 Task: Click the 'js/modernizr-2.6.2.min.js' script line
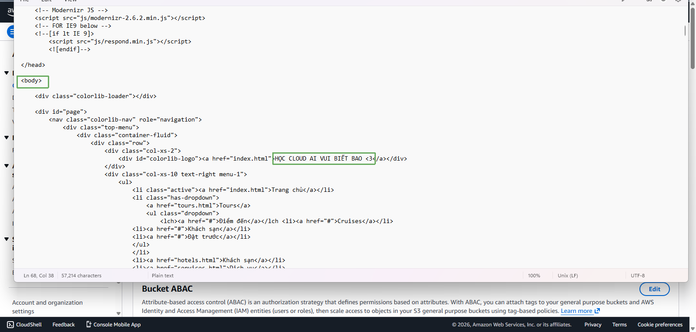coord(120,18)
